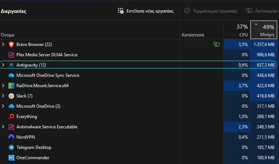
Task: Click the OneCommander process icon
Action: (x=11, y=158)
